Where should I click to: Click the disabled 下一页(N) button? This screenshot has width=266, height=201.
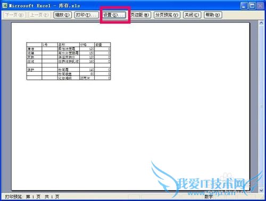coord(14,15)
